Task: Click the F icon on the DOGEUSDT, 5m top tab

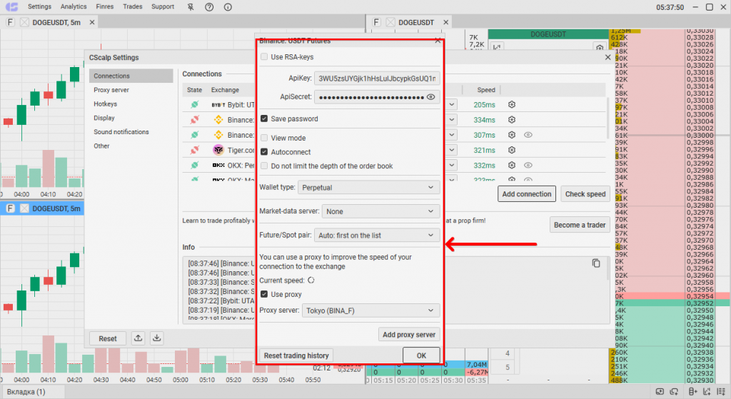Action: pyautogui.click(x=10, y=22)
